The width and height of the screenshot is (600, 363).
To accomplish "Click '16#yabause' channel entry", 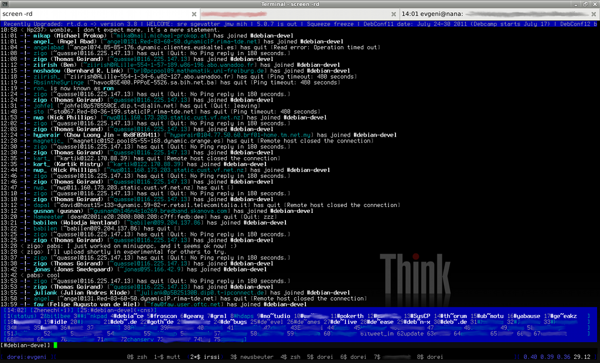I will point(523,316).
